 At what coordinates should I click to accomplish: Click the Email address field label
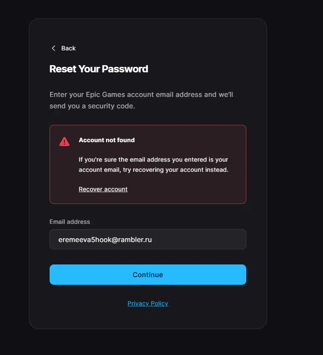(x=70, y=222)
